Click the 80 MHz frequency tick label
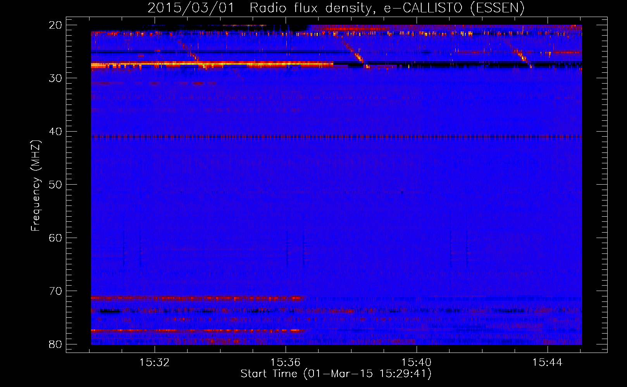627x387 pixels. (55, 344)
